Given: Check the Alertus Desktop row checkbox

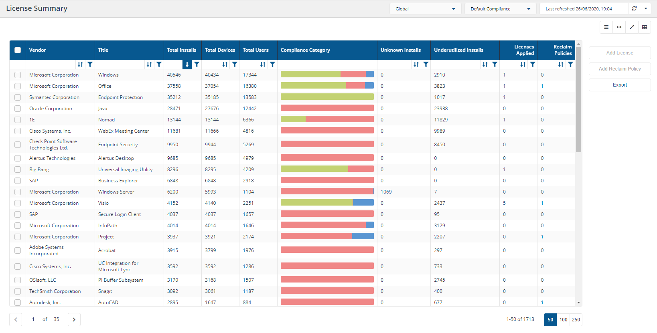Looking at the screenshot, I should click(x=18, y=158).
